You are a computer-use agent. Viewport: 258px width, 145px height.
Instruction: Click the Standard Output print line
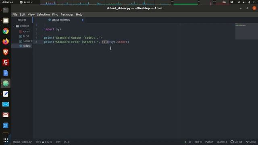point(73,37)
